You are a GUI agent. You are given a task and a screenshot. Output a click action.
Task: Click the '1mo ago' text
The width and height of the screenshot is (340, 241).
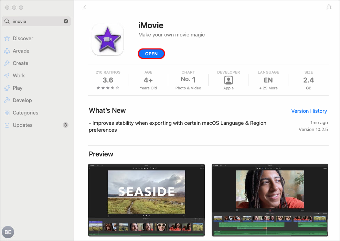pos(319,122)
